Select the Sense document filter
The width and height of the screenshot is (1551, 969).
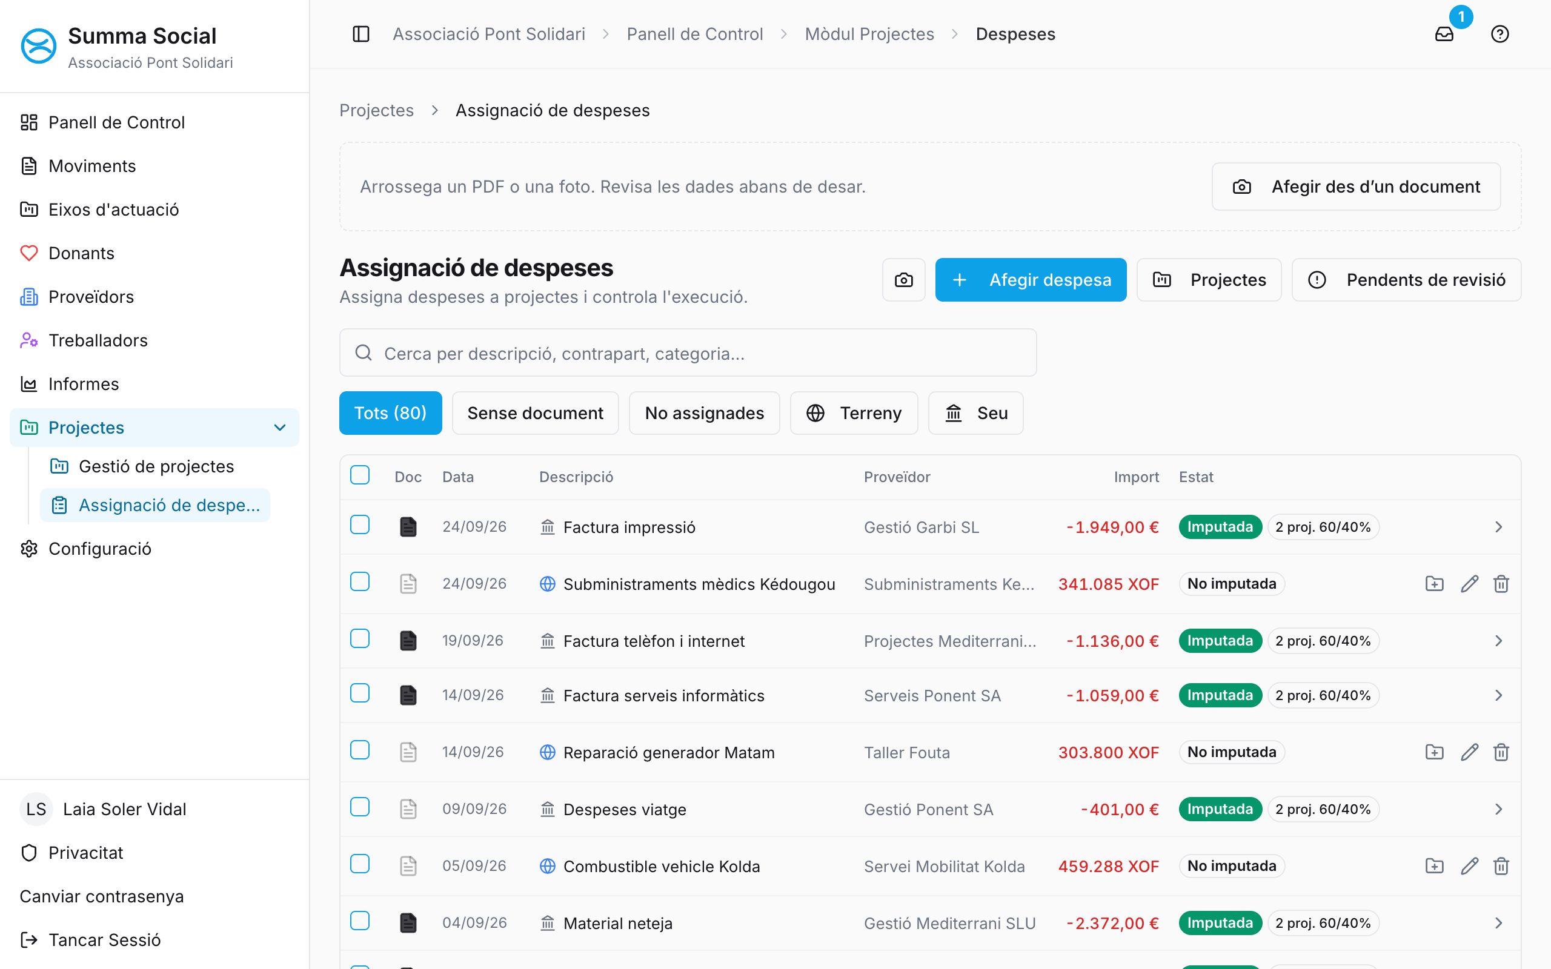[535, 412]
